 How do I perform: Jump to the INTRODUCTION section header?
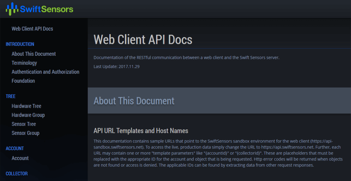tap(20, 44)
